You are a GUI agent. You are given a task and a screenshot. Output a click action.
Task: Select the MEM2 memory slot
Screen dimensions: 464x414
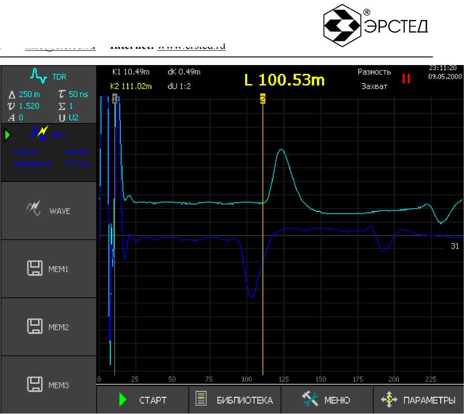[x=48, y=327]
